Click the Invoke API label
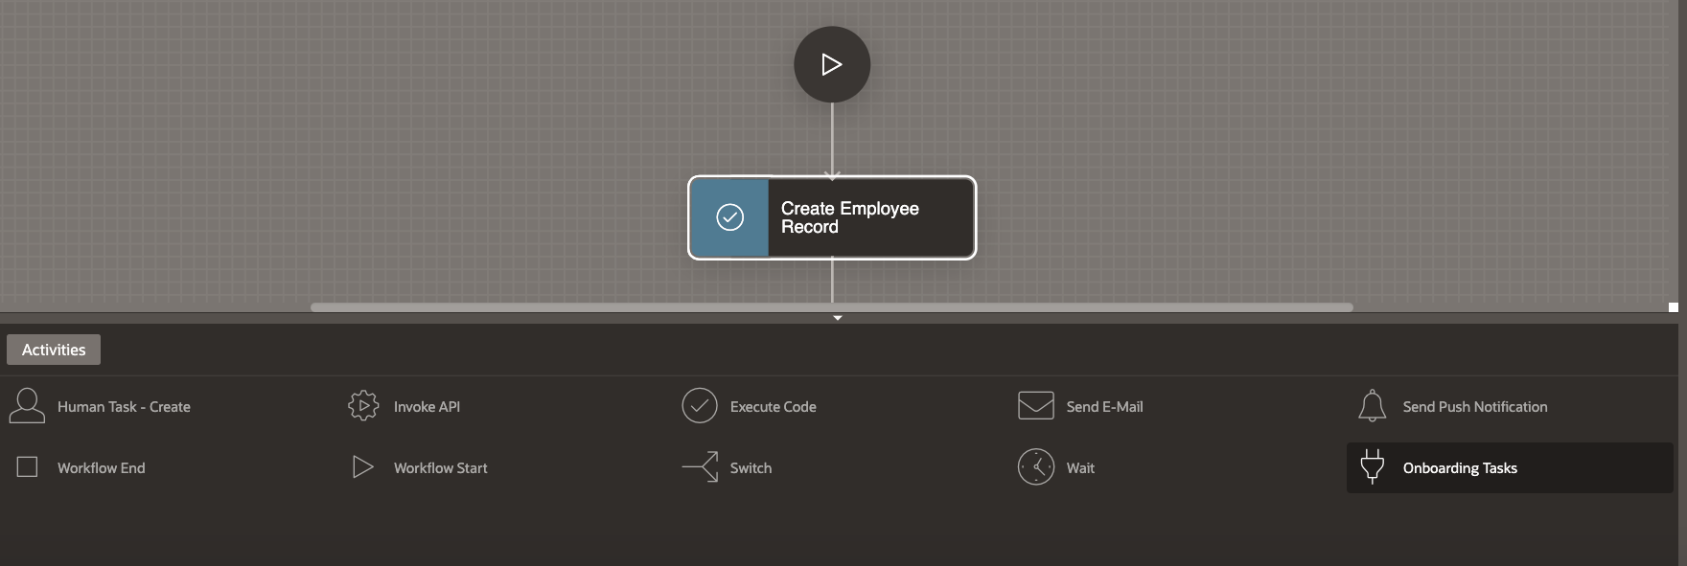Screen dimensions: 1687x566 click(427, 407)
